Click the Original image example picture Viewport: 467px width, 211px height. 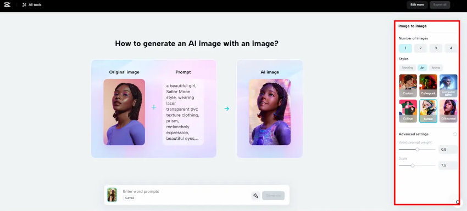coord(124,112)
